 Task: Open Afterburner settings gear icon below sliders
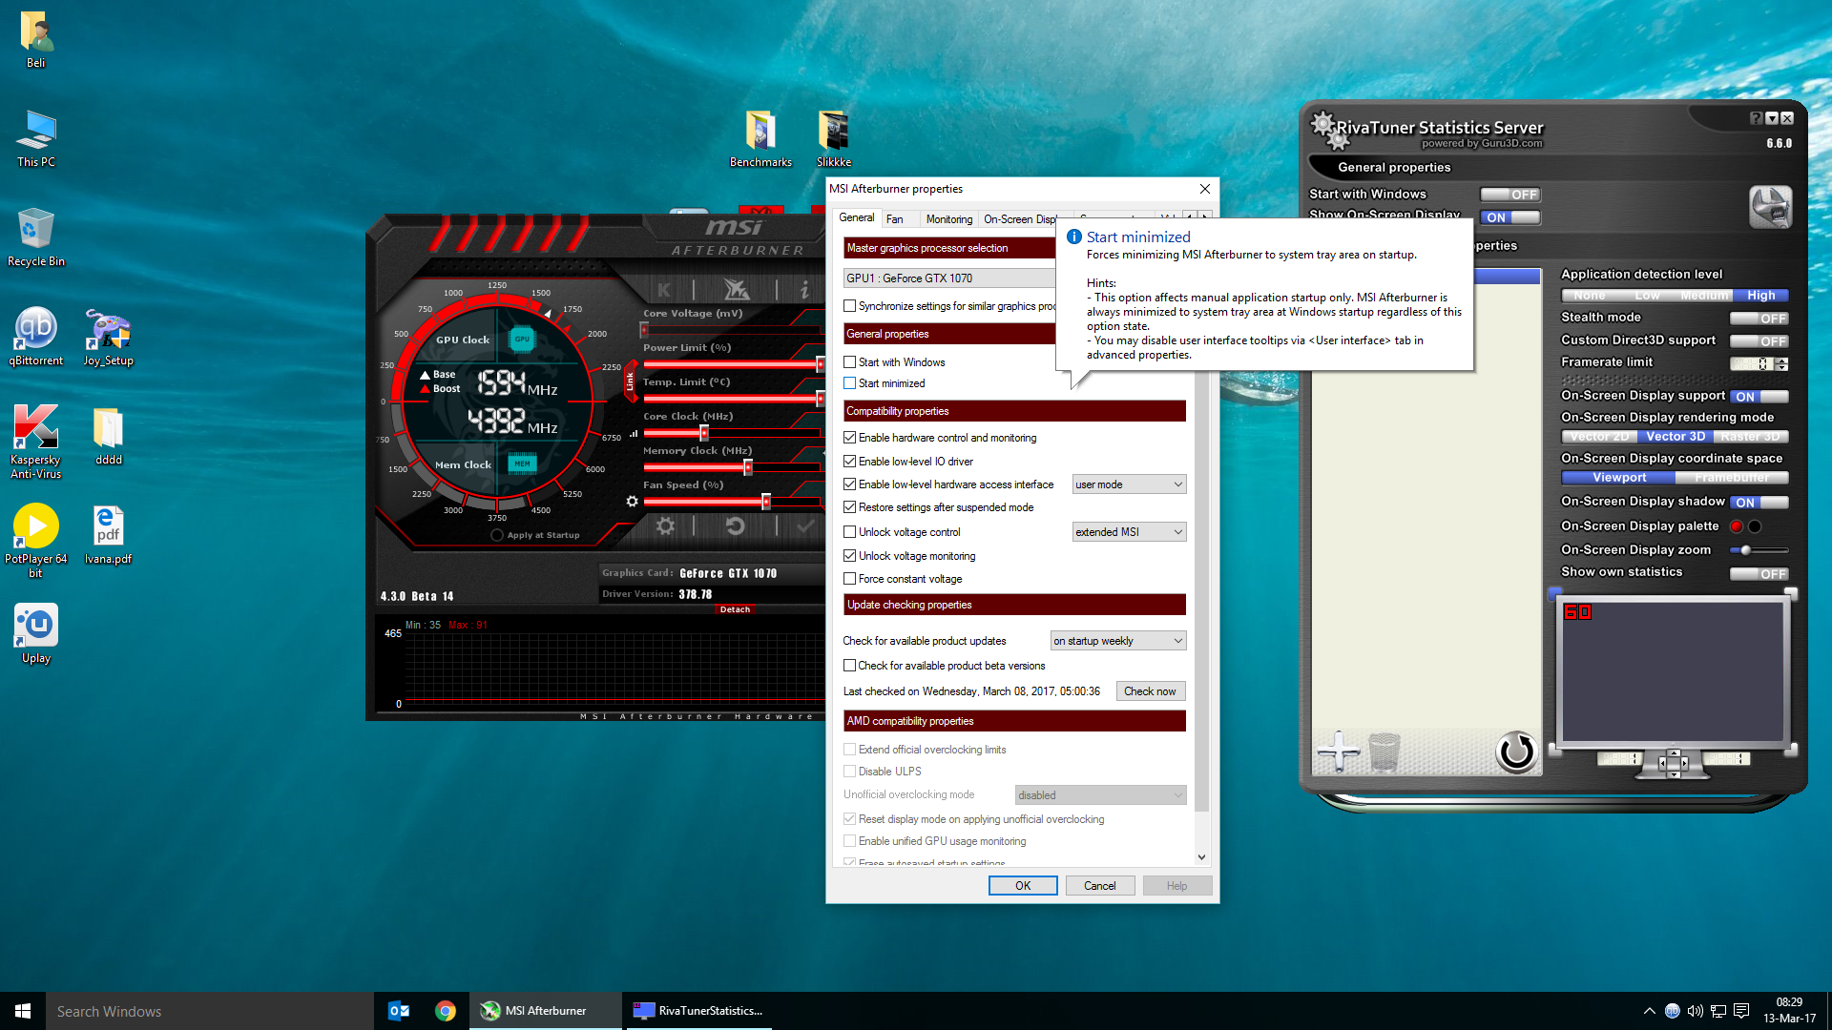click(665, 525)
